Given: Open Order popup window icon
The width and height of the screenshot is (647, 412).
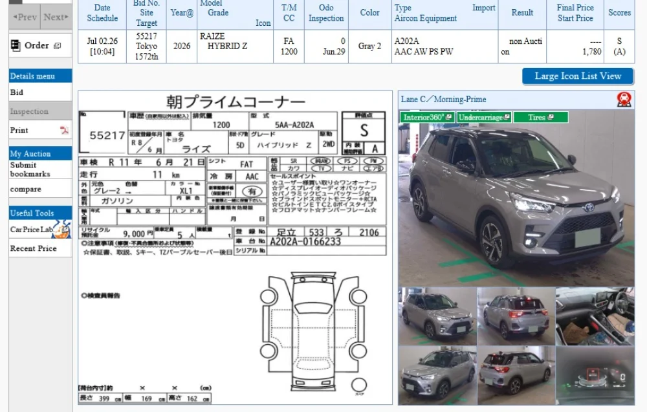Looking at the screenshot, I should 58,46.
